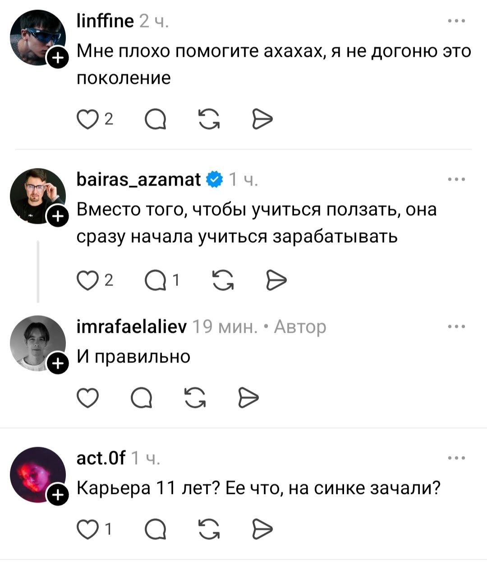Reply to linffine's comment

coord(155,119)
